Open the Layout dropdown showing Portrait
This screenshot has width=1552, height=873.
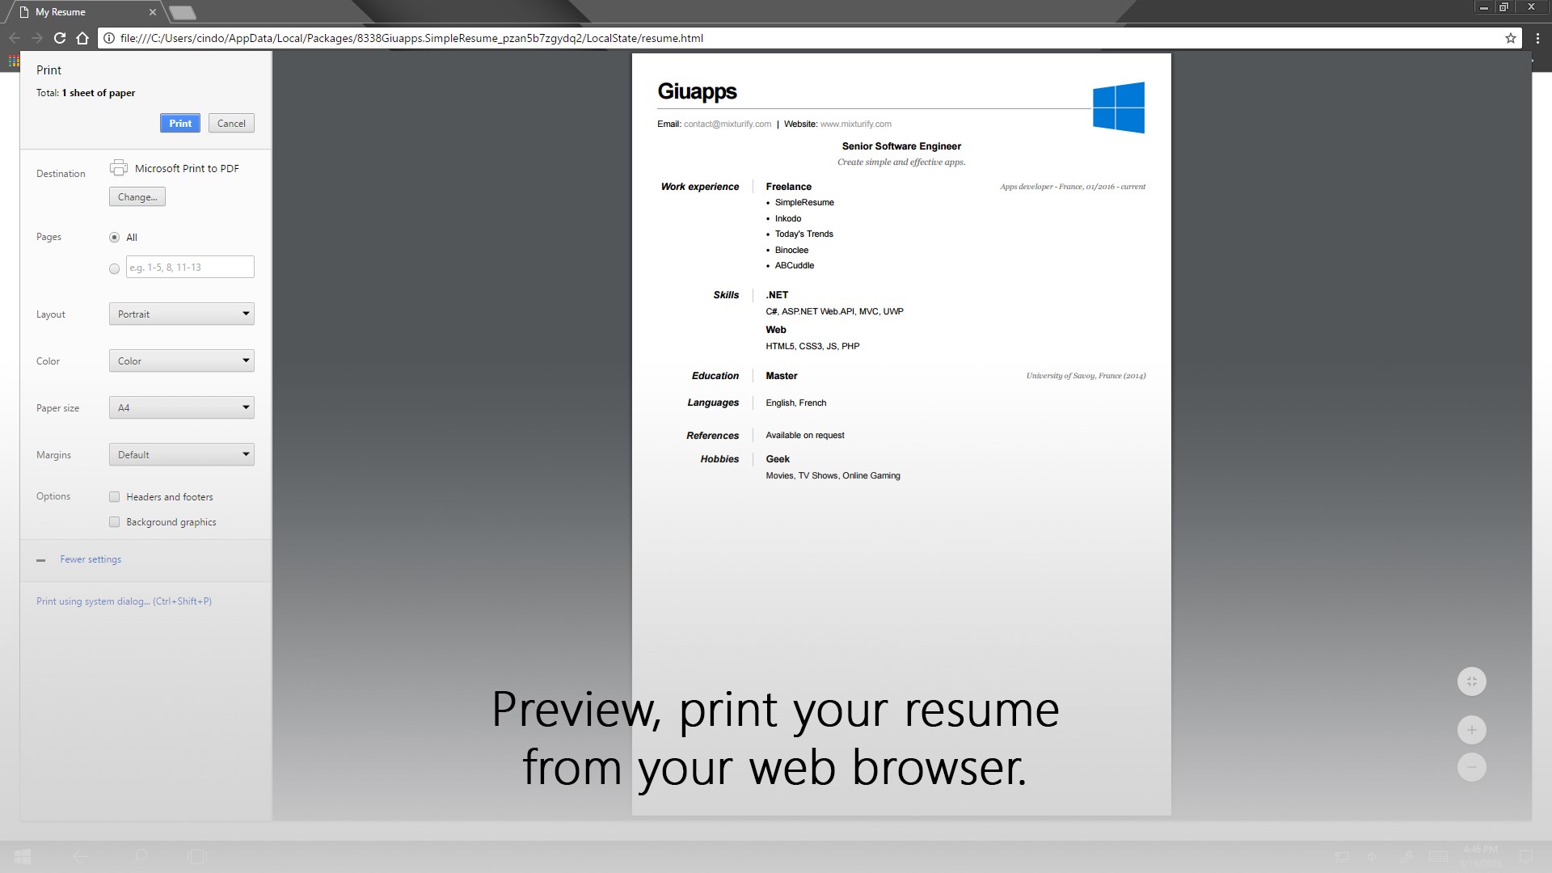181,314
